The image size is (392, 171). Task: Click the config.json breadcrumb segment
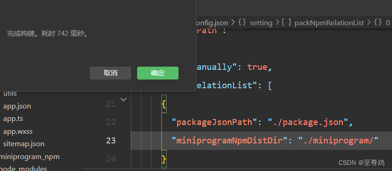pyautogui.click(x=212, y=23)
